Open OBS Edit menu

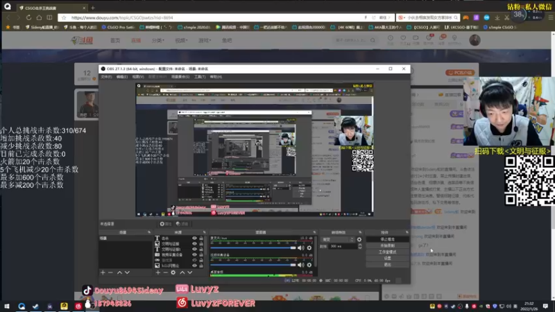coord(122,77)
